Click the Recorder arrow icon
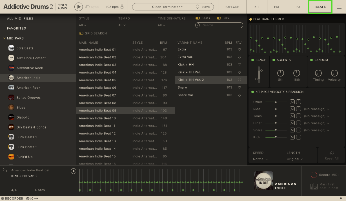Screen dimensions: 346x201 36,198
